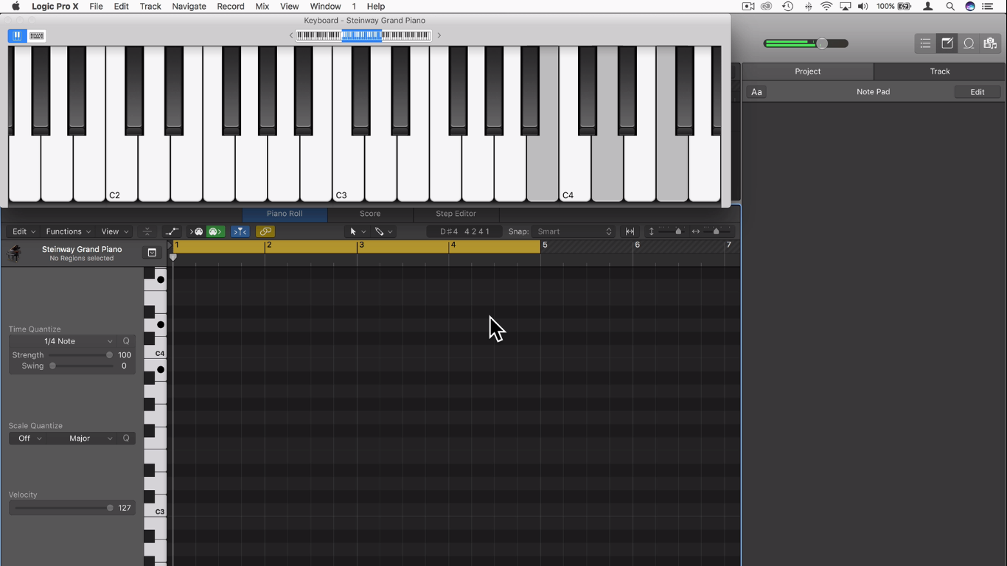
Task: Open the Loop Browser icon
Action: 969,43
